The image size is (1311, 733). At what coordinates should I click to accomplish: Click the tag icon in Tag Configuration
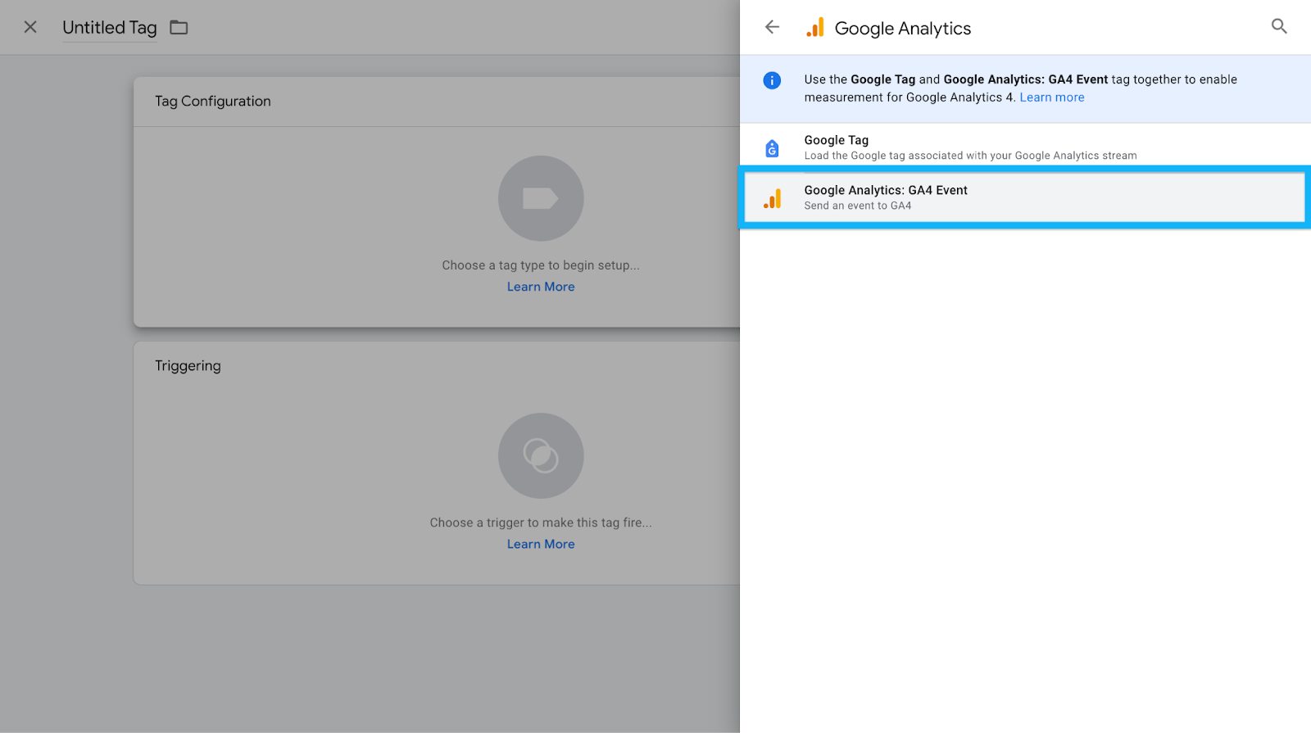(541, 198)
